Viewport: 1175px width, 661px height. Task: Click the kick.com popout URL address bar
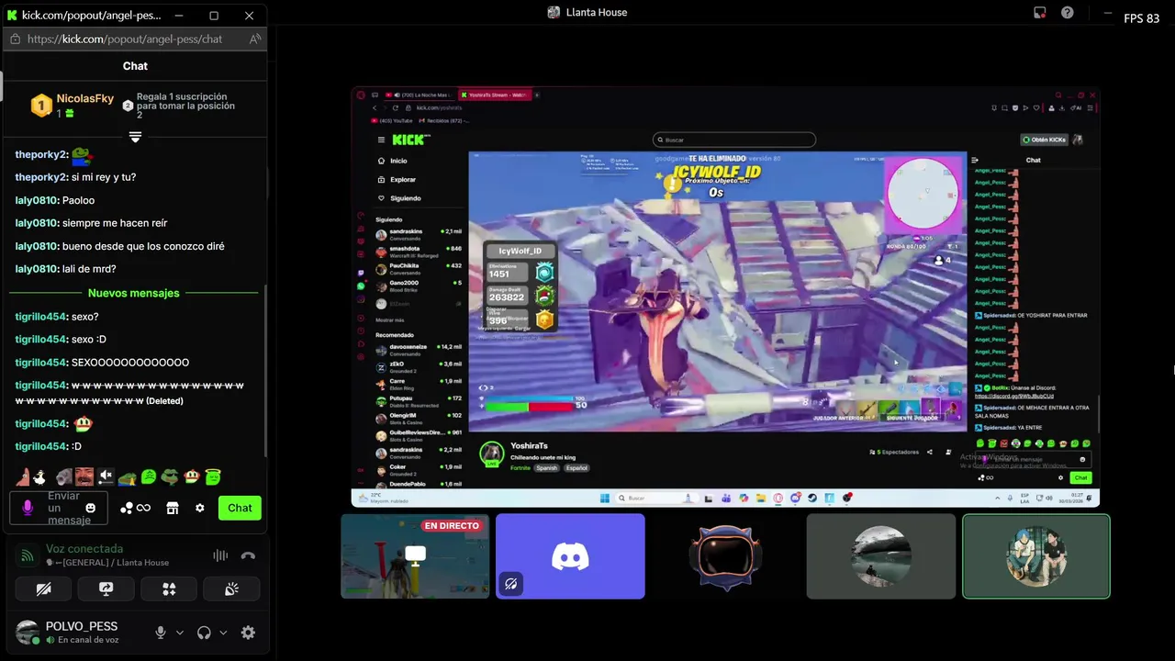[x=125, y=39]
